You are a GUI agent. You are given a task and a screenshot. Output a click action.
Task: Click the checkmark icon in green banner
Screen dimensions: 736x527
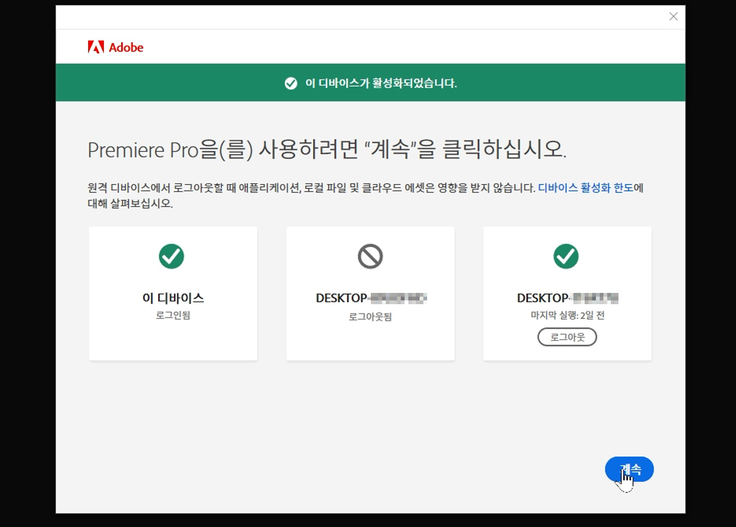point(291,83)
